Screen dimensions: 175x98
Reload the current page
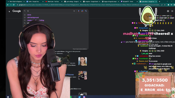point(14,5)
